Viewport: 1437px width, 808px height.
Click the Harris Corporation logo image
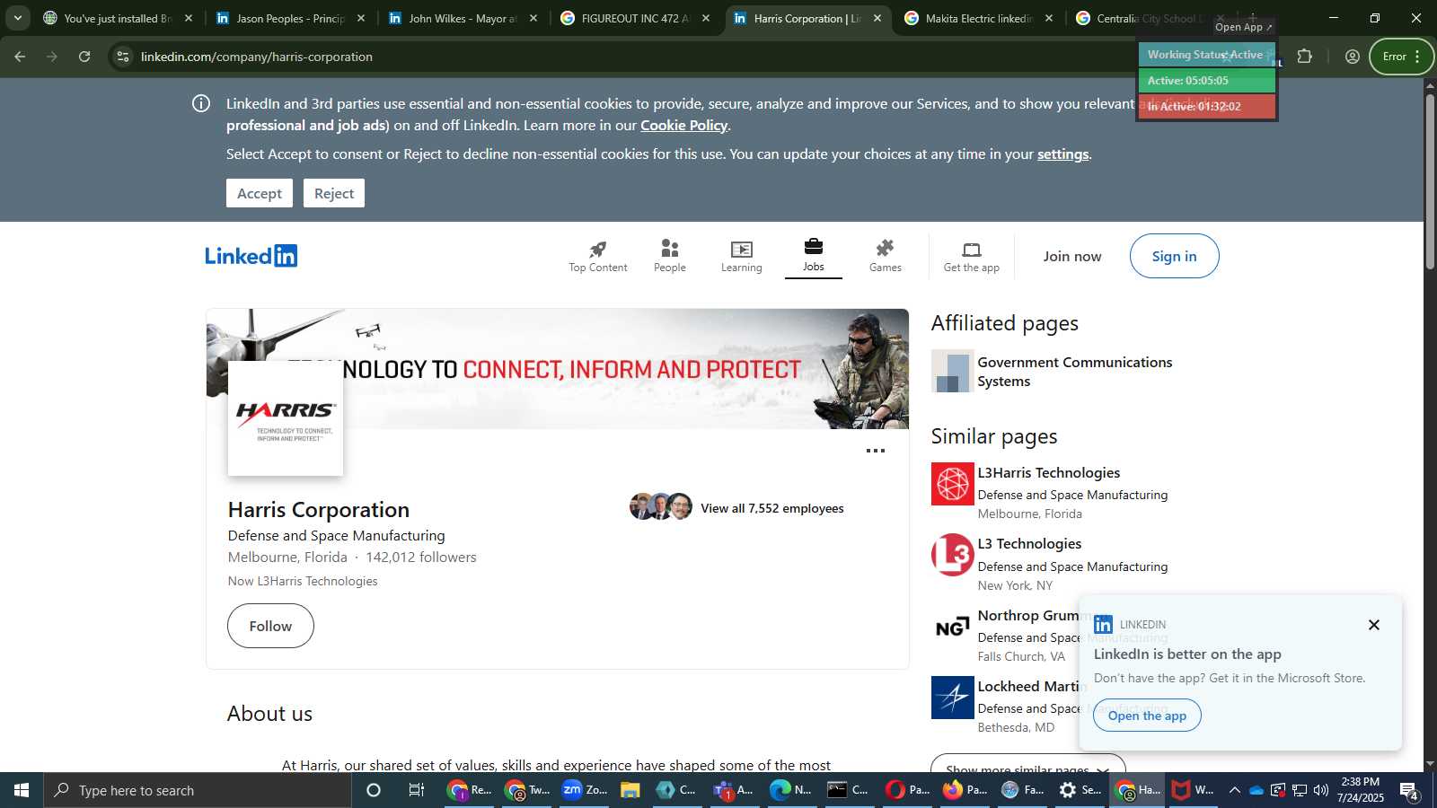tap(286, 418)
